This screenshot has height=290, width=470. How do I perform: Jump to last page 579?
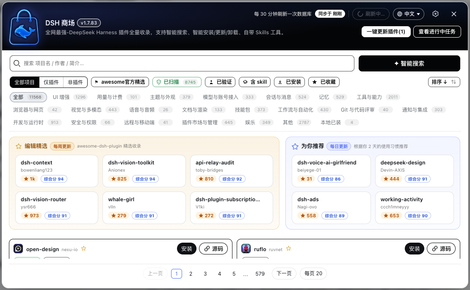tap(260, 274)
